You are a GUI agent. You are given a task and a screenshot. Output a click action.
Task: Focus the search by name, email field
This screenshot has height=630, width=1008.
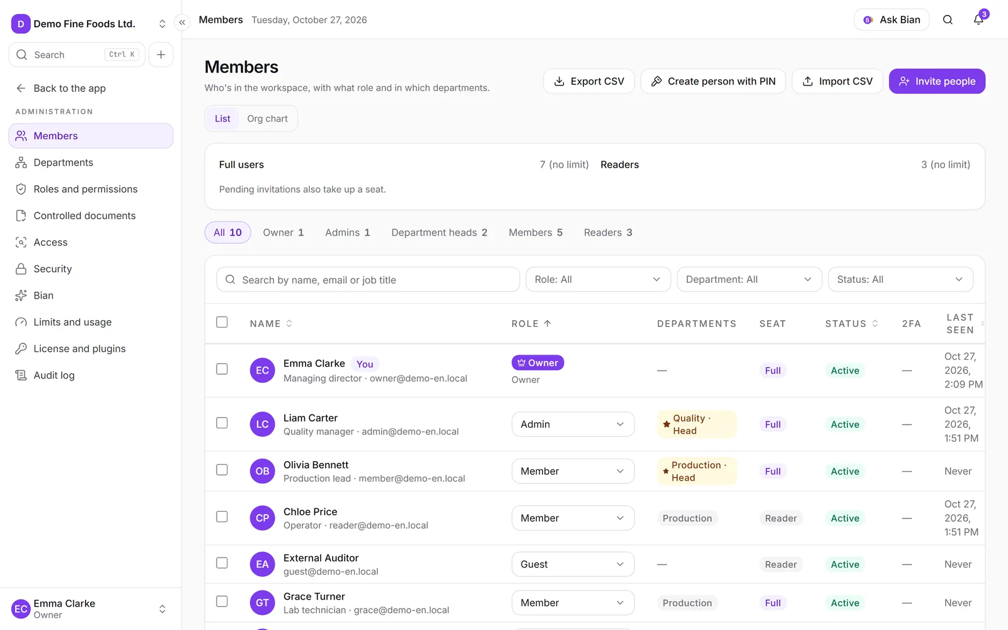[x=368, y=280]
